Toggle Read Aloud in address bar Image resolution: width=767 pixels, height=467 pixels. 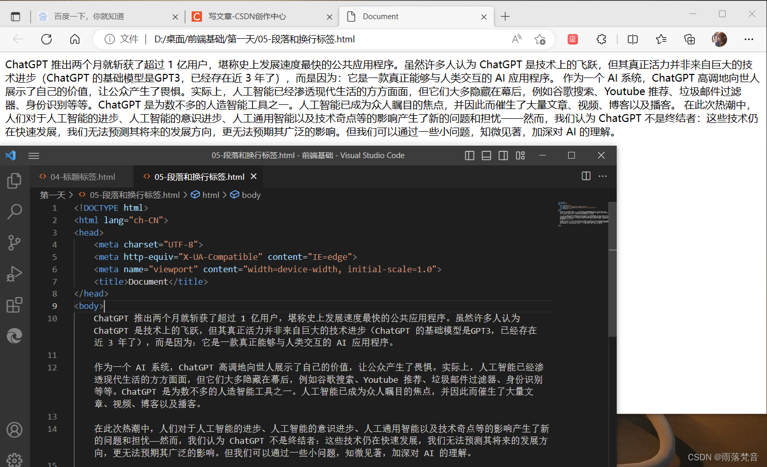[x=516, y=39]
